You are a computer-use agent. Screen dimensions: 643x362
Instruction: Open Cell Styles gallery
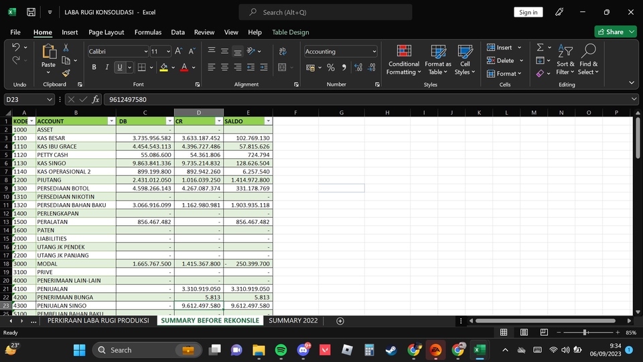(465, 60)
